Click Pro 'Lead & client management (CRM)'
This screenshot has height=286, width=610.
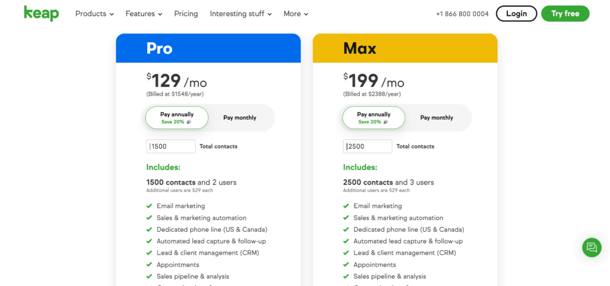[x=208, y=253]
